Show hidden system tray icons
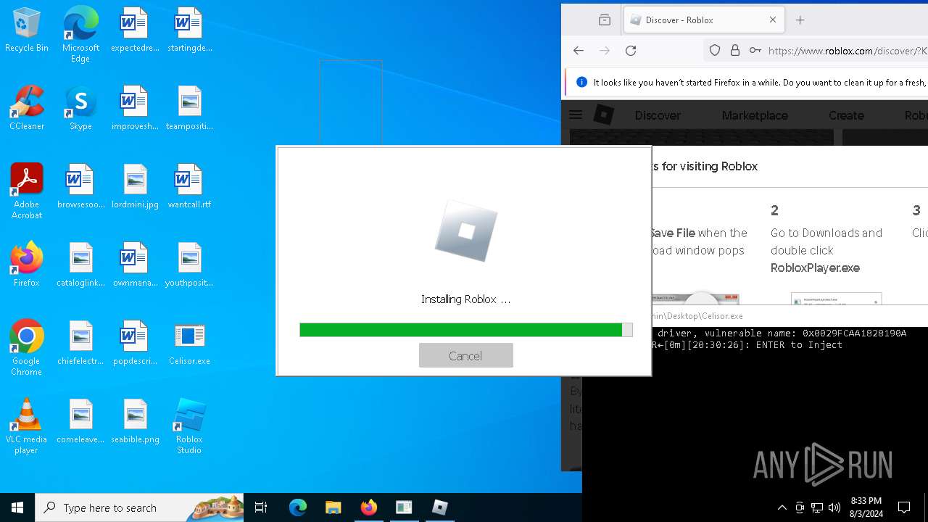The image size is (928, 522). pos(782,507)
